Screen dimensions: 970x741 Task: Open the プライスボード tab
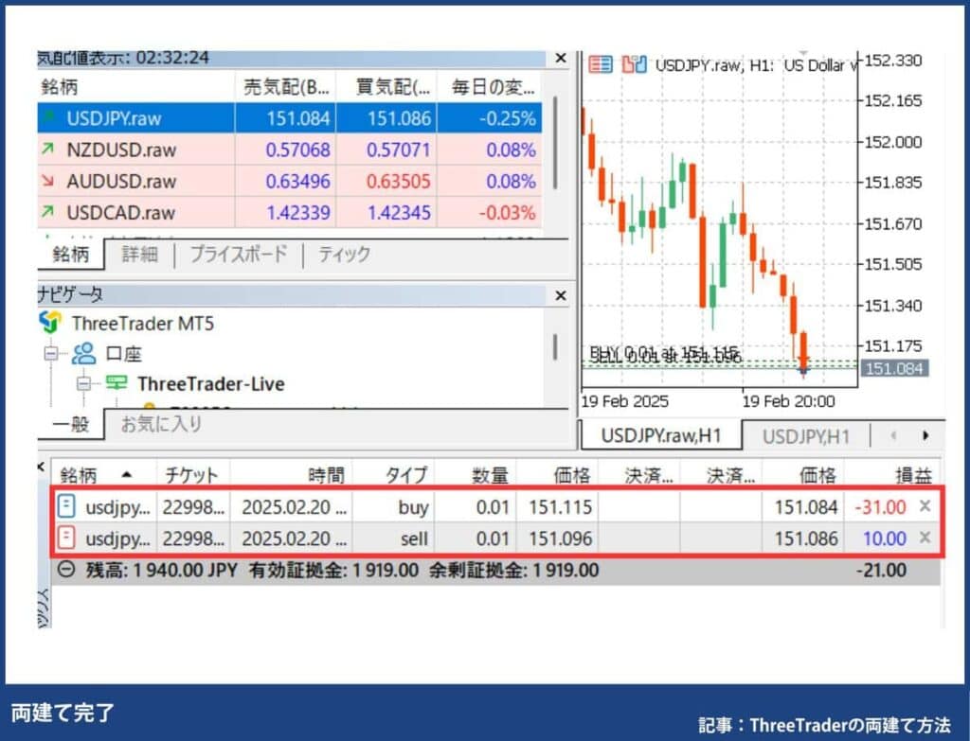pyautogui.click(x=239, y=254)
